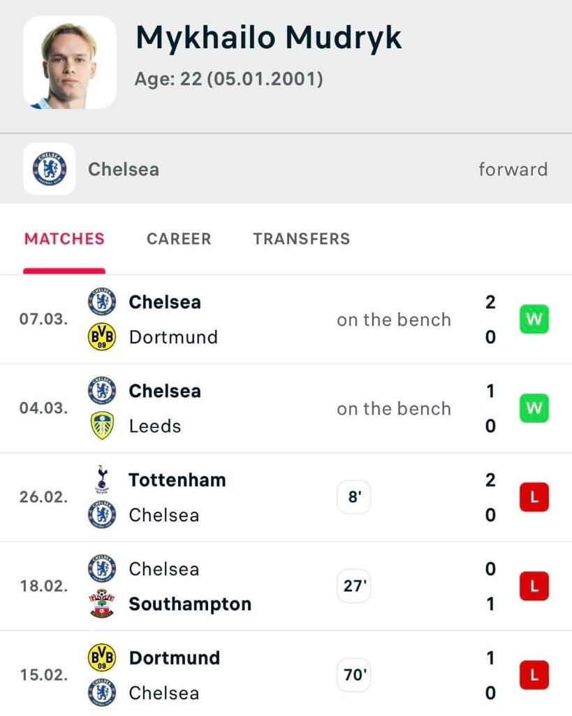Viewport: 572px width, 716px height.
Task: Click the 70' minutes played badge
Action: click(354, 675)
